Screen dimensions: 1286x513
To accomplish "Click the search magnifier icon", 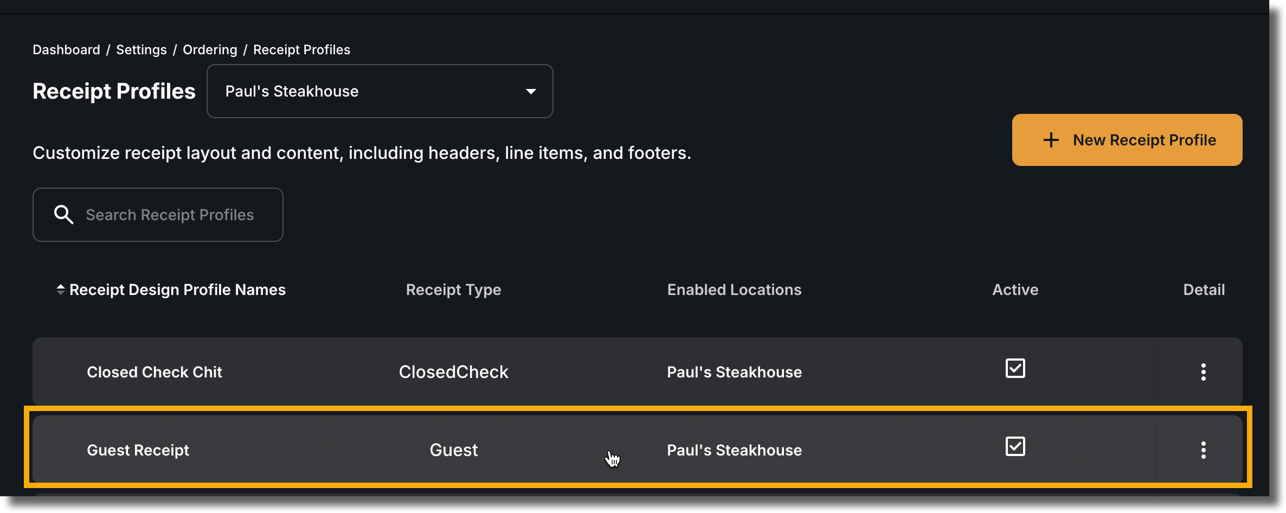I will [x=63, y=215].
